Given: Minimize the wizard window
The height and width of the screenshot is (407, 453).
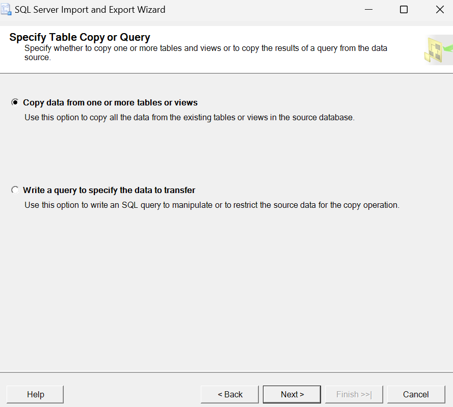Looking at the screenshot, I should point(368,10).
